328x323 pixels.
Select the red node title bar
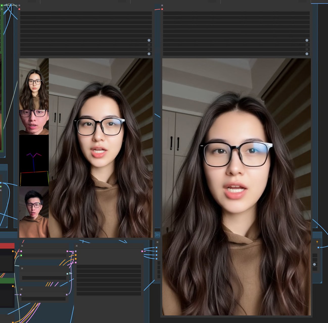(x=7, y=246)
